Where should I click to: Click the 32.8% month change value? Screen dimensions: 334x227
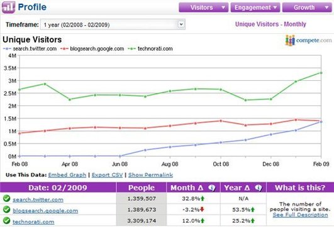coord(191,199)
